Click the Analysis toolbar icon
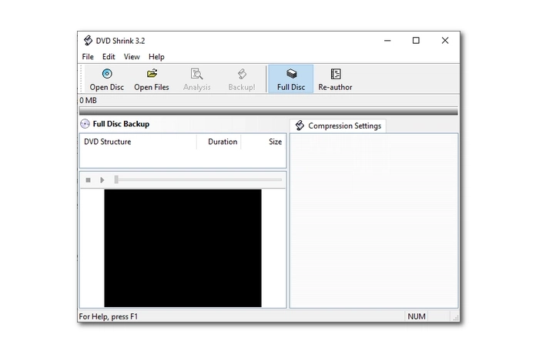The height and width of the screenshot is (354, 539). (196, 79)
